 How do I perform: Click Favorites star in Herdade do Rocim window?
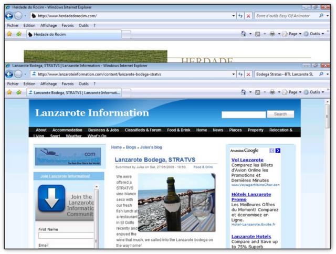tap(9, 34)
